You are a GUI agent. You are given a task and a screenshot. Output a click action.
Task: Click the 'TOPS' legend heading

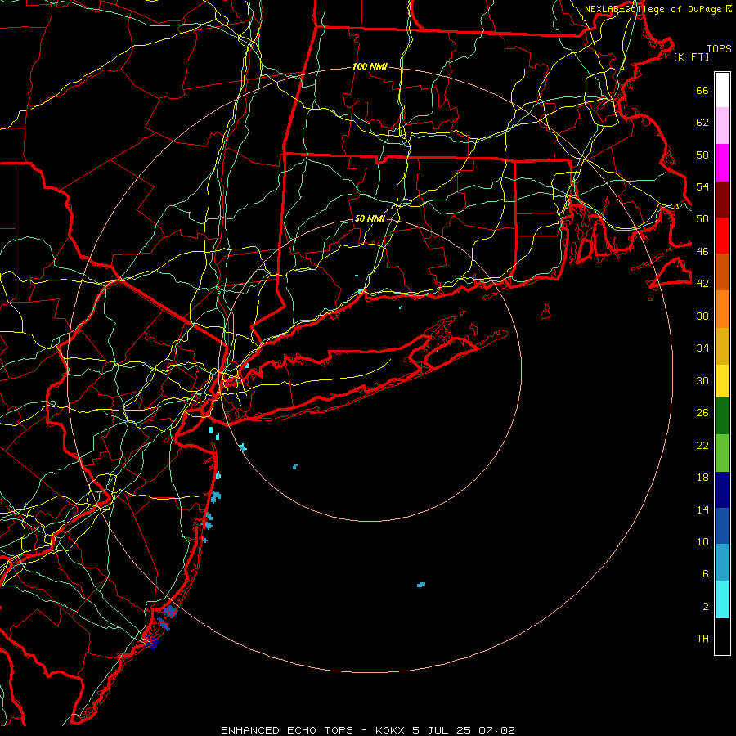pyautogui.click(x=719, y=48)
